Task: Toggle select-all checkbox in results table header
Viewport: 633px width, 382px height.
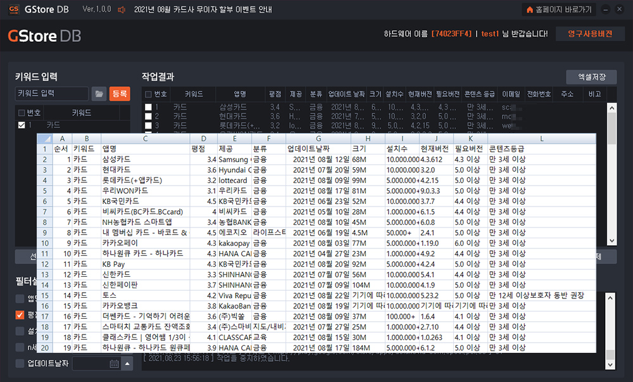Action: (x=148, y=94)
